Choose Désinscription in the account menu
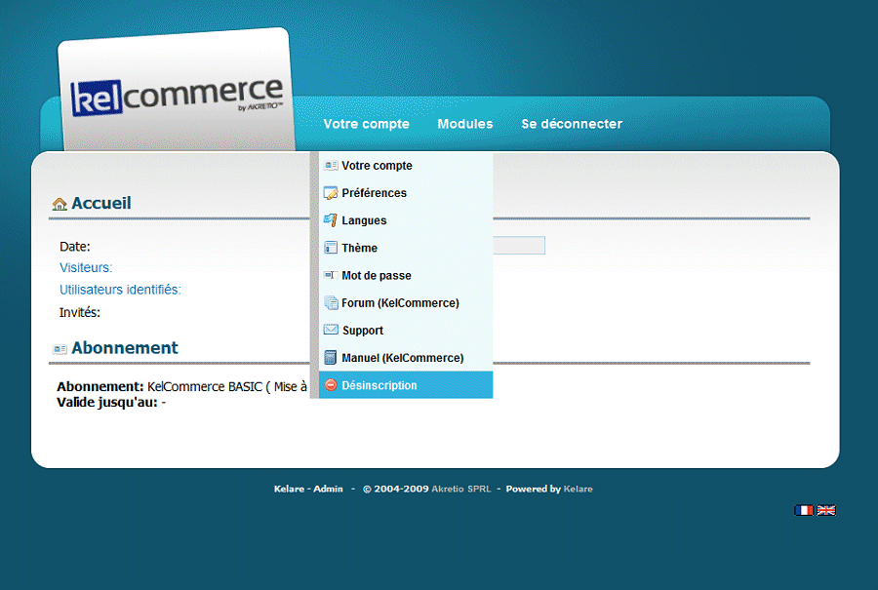878x590 pixels. (x=379, y=385)
